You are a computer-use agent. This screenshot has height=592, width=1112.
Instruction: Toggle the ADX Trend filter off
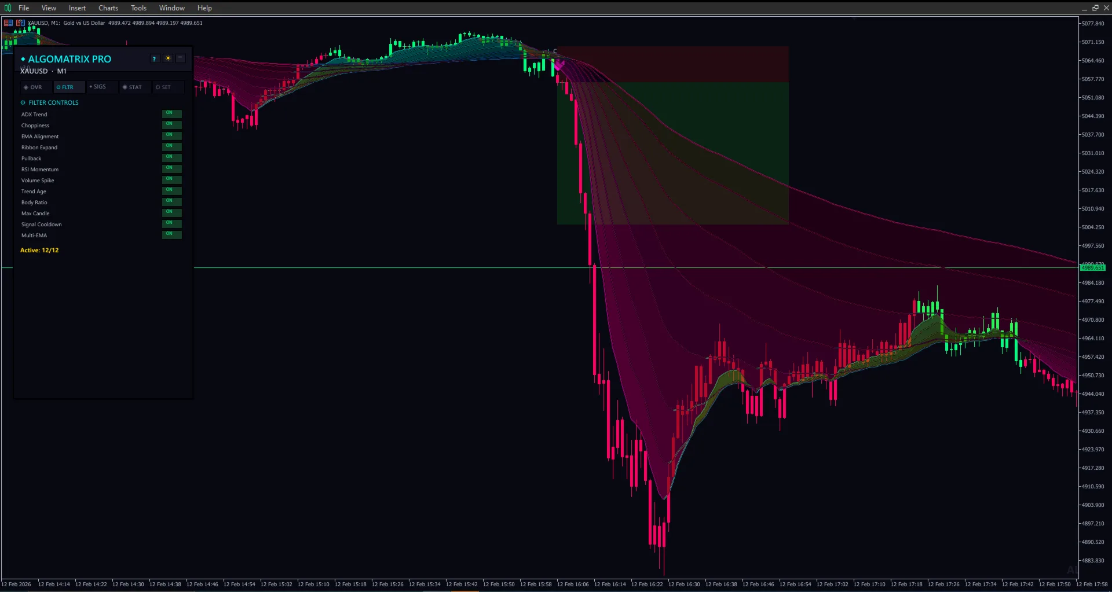coord(171,113)
